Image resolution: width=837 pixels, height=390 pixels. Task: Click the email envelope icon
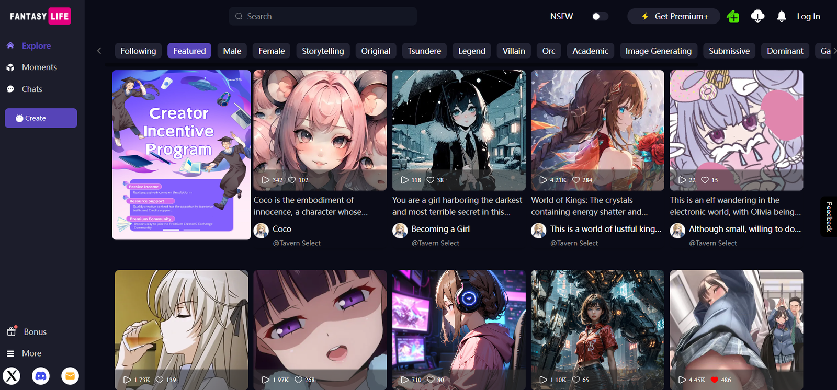pos(70,376)
